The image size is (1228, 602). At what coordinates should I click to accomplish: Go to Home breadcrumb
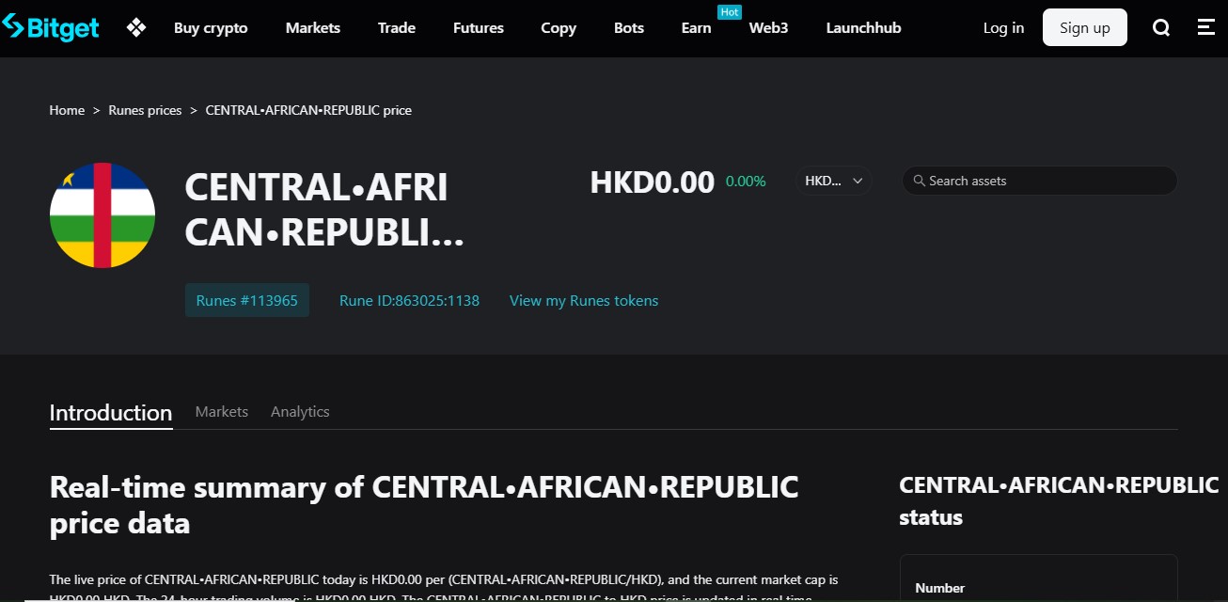[67, 110]
